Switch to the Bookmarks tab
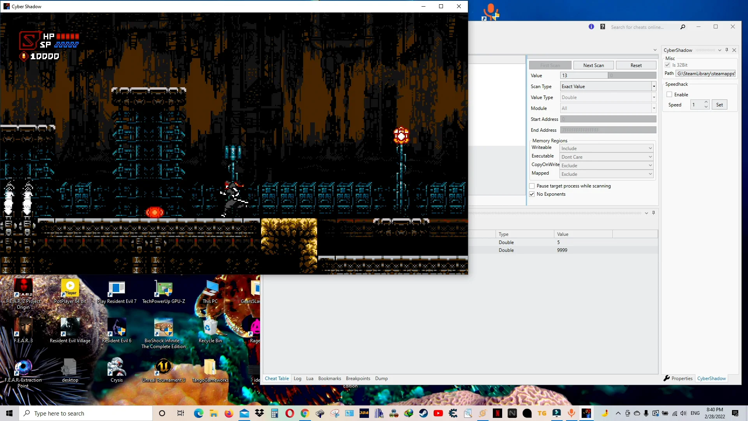 pyautogui.click(x=329, y=378)
